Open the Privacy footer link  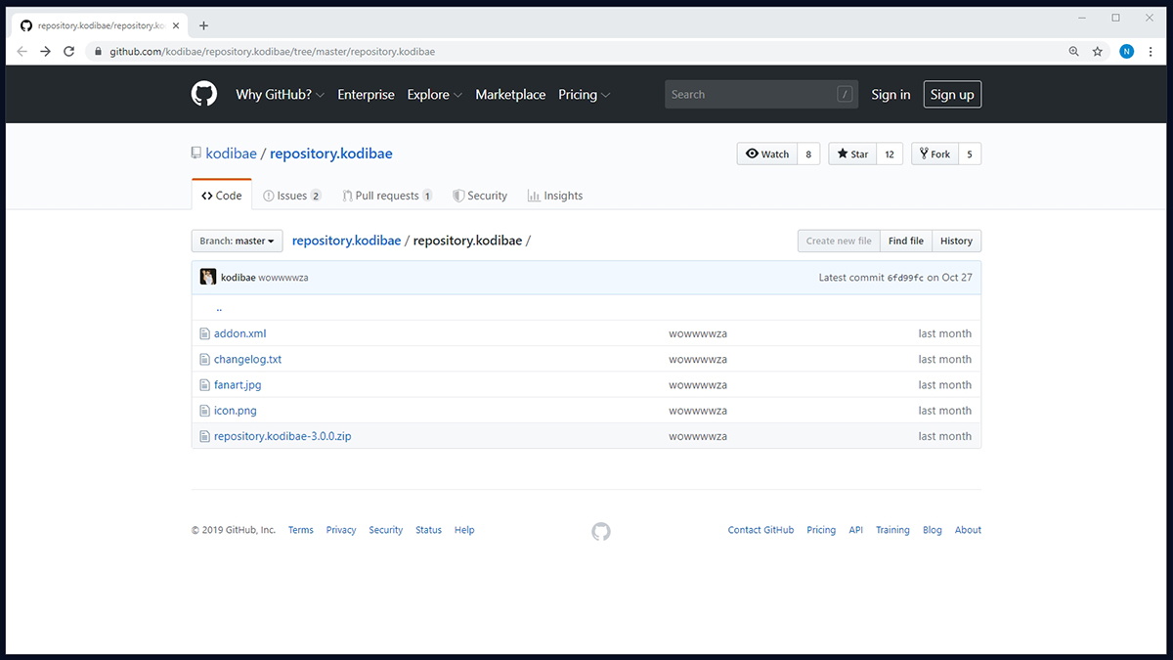341,530
